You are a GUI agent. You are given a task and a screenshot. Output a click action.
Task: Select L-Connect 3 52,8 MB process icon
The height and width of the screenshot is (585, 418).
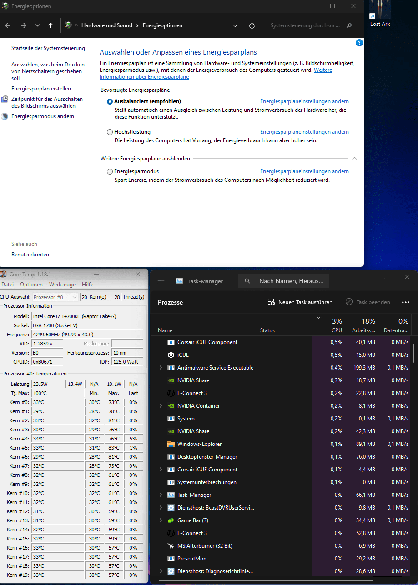pos(171,533)
